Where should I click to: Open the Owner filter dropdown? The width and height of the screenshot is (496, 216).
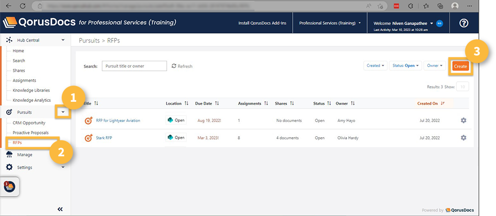click(435, 65)
